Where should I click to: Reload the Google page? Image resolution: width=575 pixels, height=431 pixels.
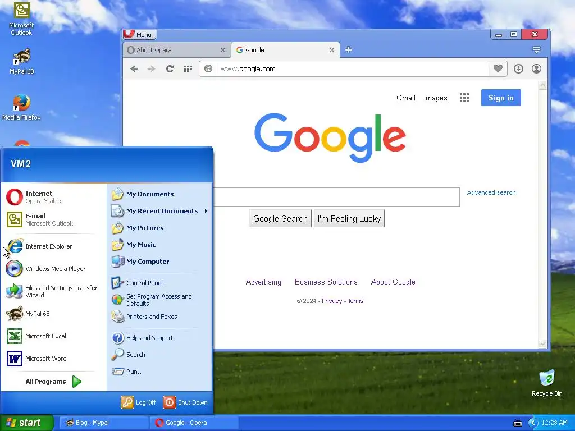(170, 68)
